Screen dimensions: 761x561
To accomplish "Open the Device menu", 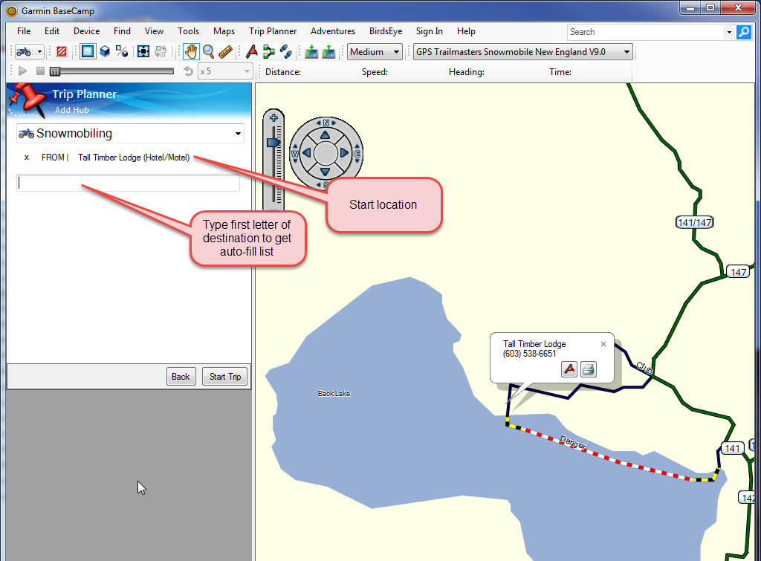I will (x=86, y=31).
